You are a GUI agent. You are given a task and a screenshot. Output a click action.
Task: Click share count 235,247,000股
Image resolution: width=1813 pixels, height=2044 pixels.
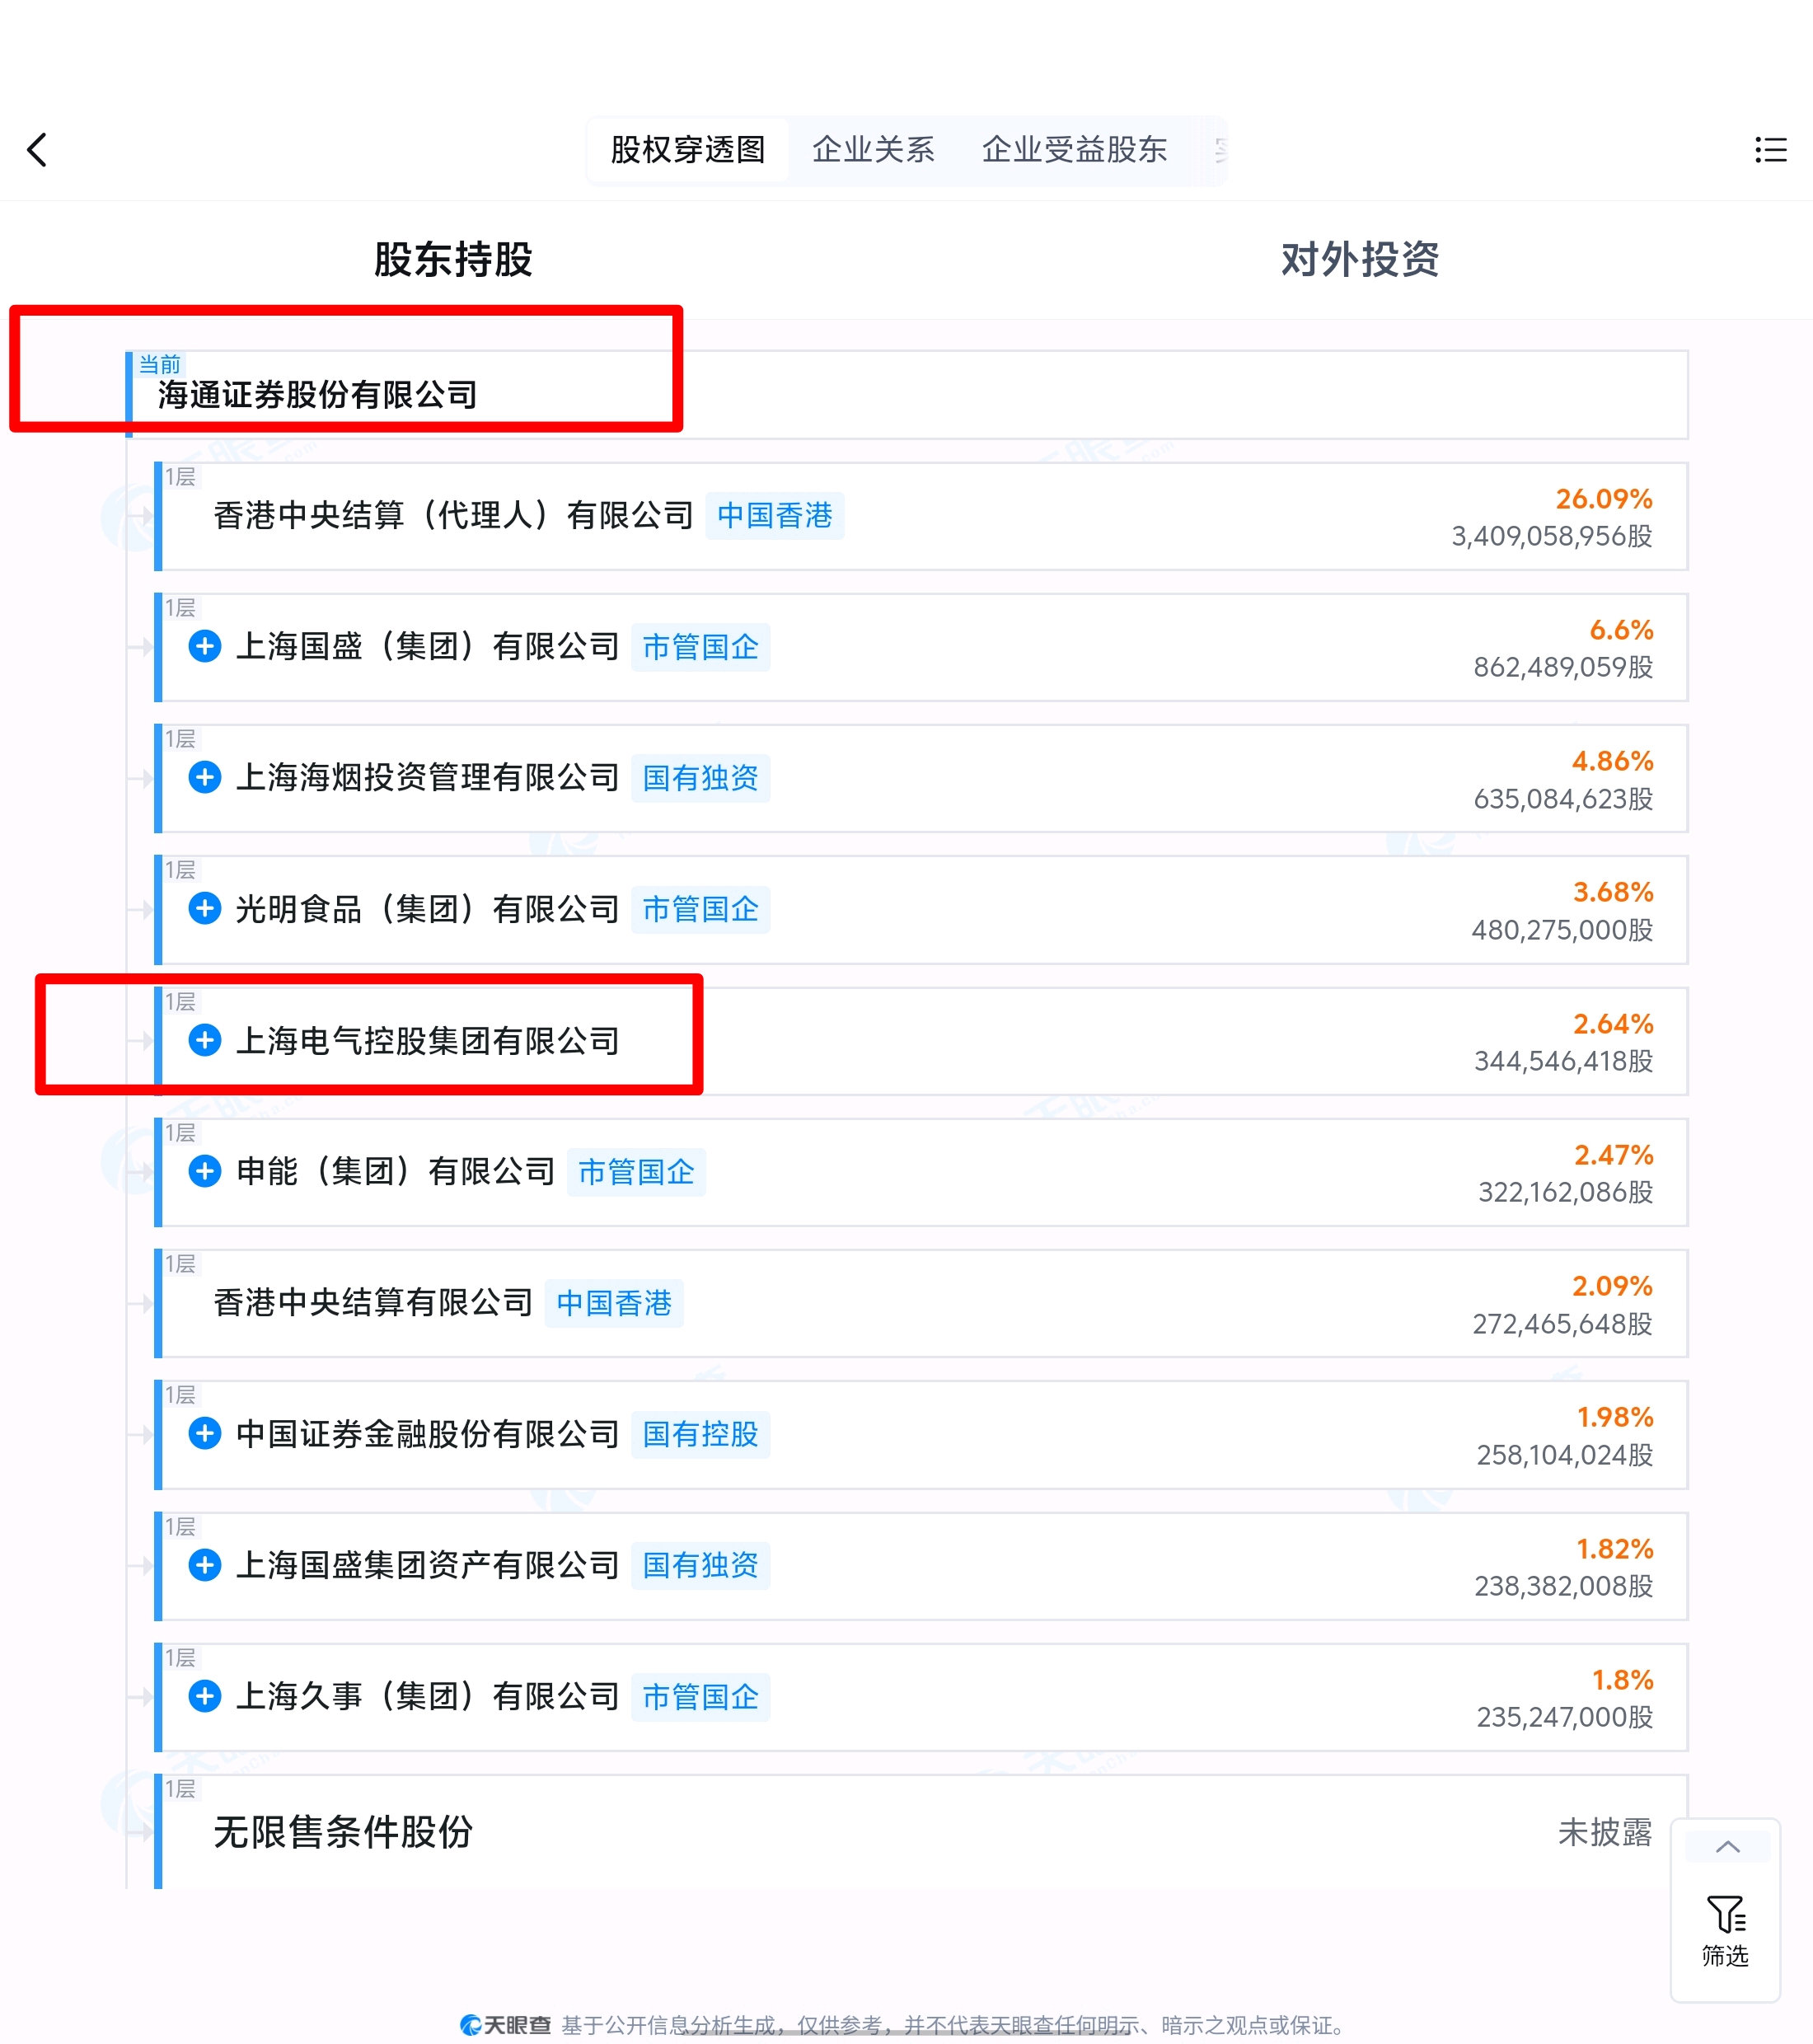1564,1717
